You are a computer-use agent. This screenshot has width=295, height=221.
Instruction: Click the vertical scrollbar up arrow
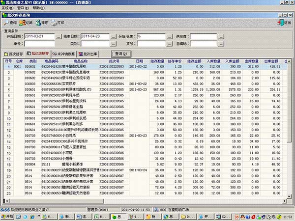click(x=289, y=61)
